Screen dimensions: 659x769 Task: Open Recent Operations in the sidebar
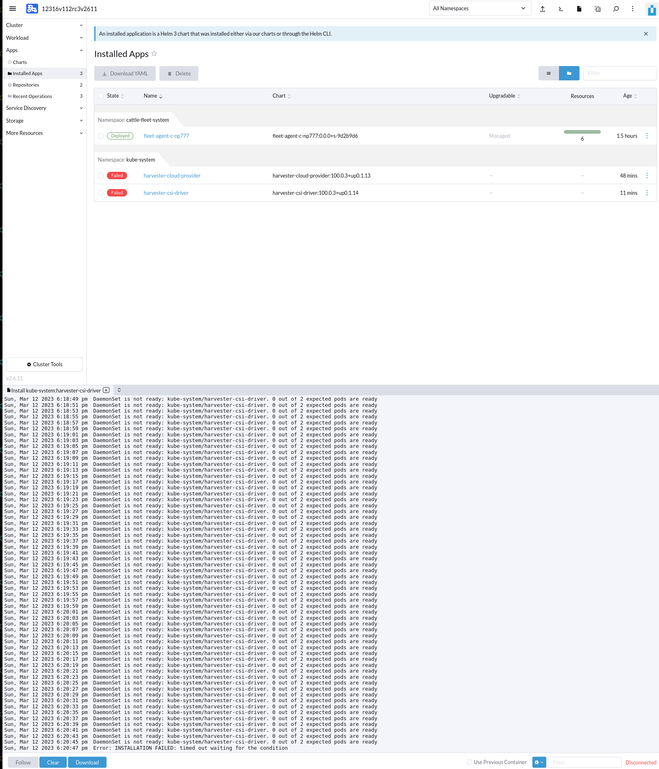32,96
